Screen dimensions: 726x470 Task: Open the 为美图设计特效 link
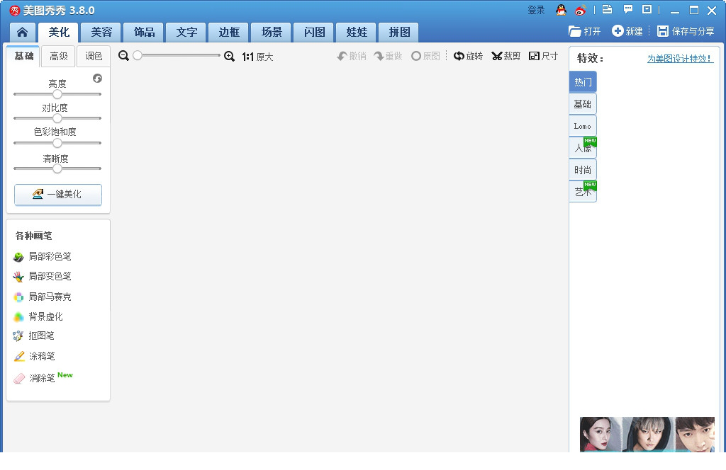tap(680, 59)
